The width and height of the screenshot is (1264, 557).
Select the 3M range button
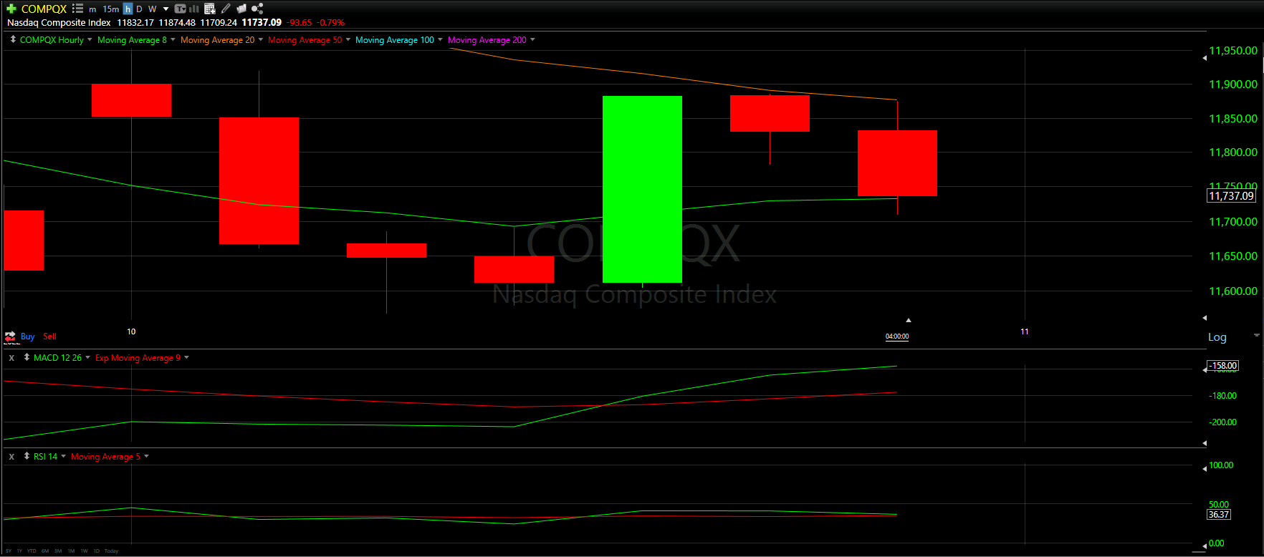click(58, 551)
